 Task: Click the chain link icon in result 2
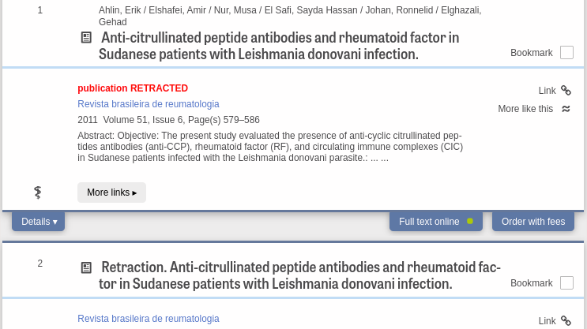566,321
